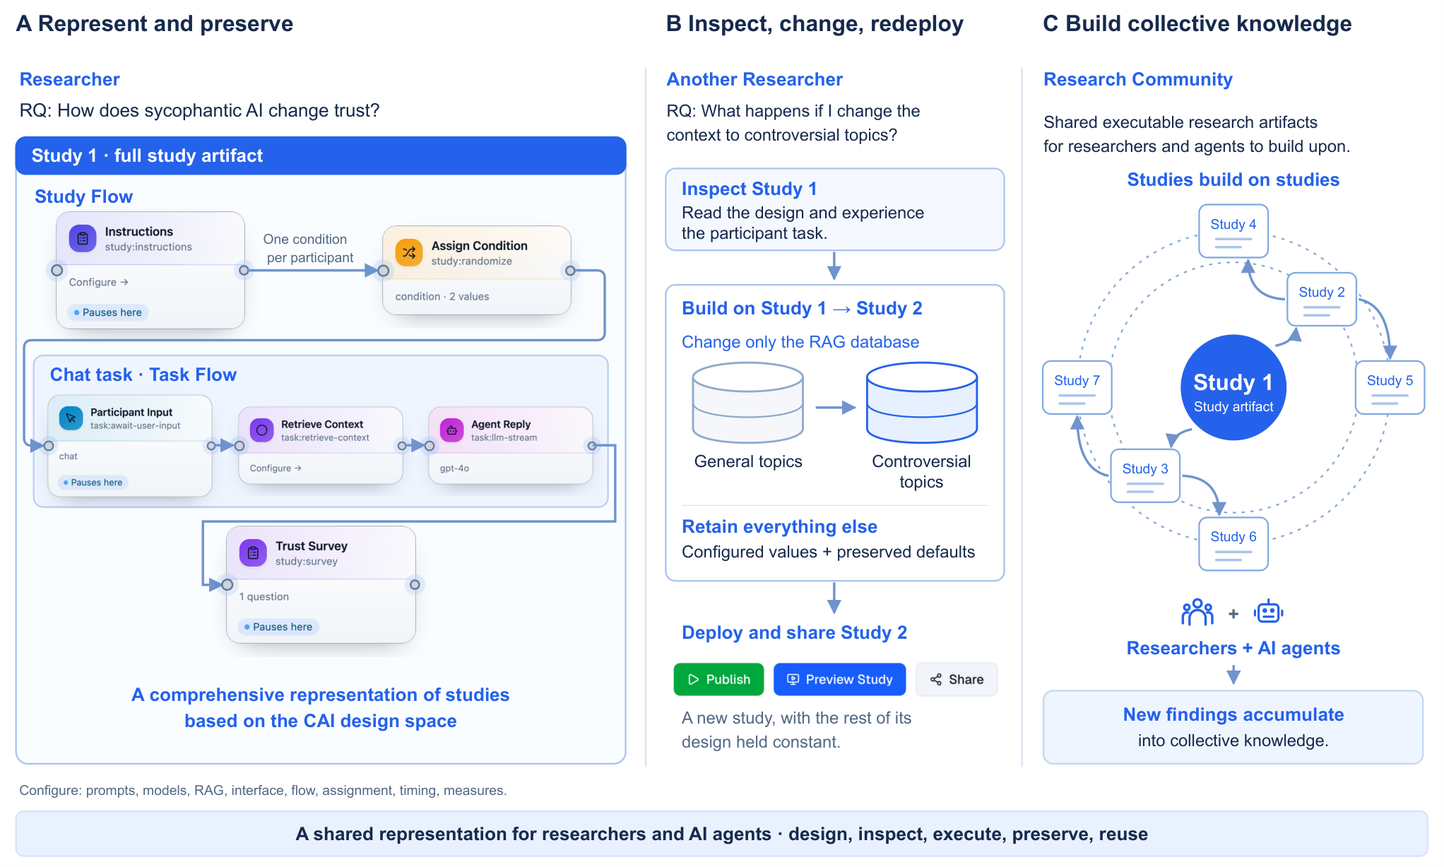Click 'Build on Study 1 → Study 2' heading

[802, 308]
